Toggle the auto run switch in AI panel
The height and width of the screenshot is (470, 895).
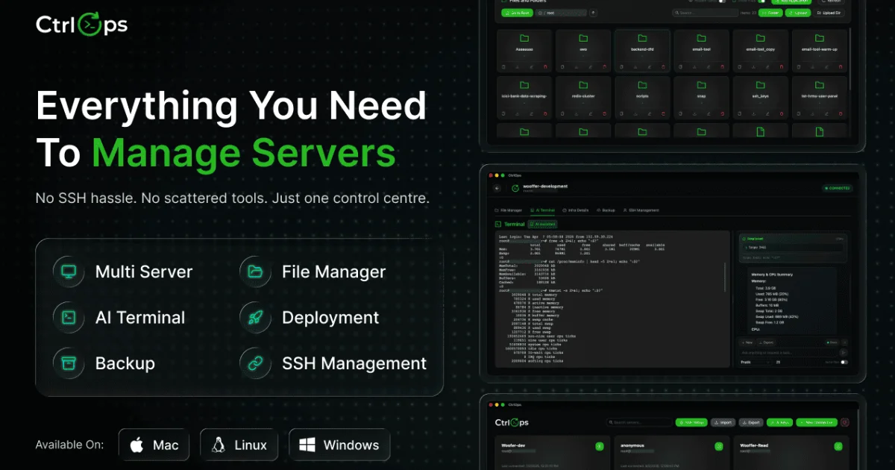point(844,362)
